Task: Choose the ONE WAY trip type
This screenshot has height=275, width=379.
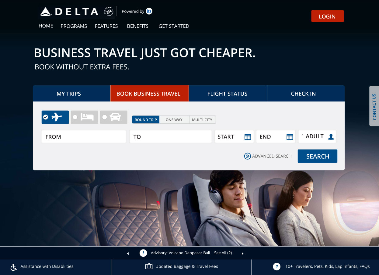Action: pyautogui.click(x=174, y=120)
